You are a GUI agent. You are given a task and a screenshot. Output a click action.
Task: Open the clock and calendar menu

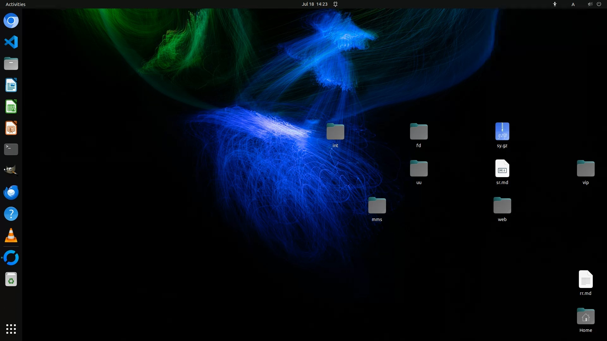314,4
